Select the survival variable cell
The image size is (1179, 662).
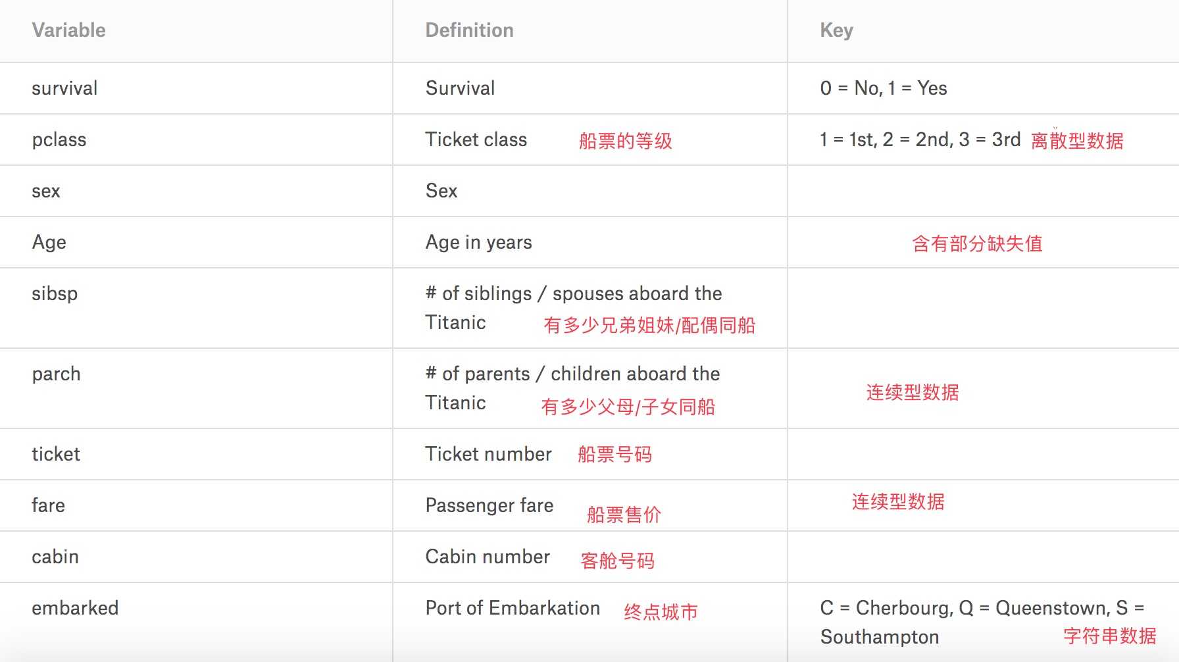pos(64,88)
